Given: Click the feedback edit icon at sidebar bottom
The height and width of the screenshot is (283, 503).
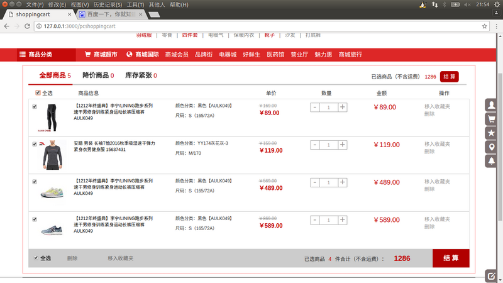Looking at the screenshot, I should click(491, 276).
